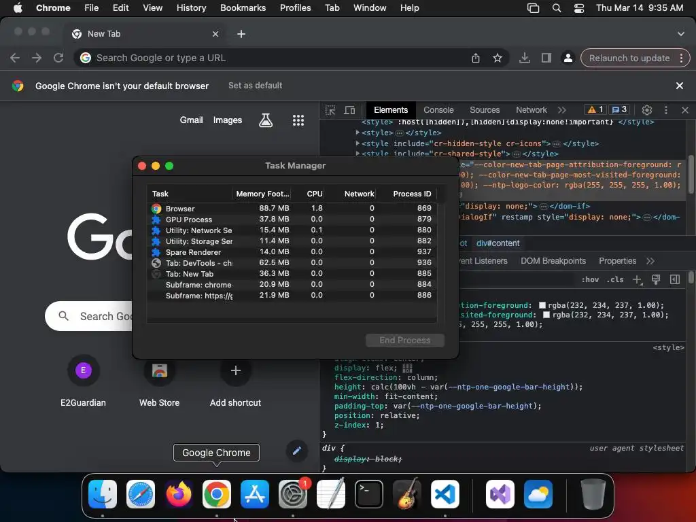Click the DevTools inspect element picker icon

(x=330, y=110)
